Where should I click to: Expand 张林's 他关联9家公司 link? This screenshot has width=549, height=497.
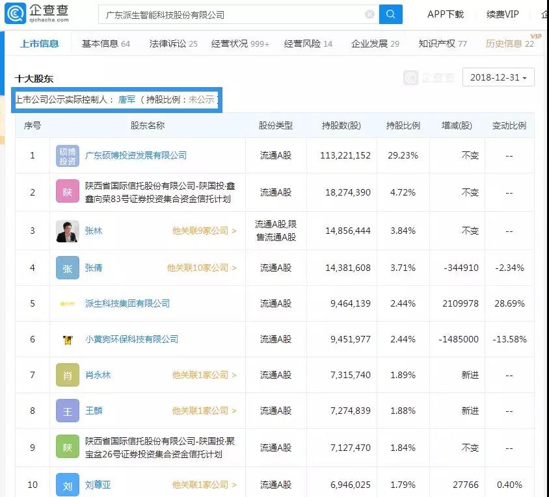(204, 231)
